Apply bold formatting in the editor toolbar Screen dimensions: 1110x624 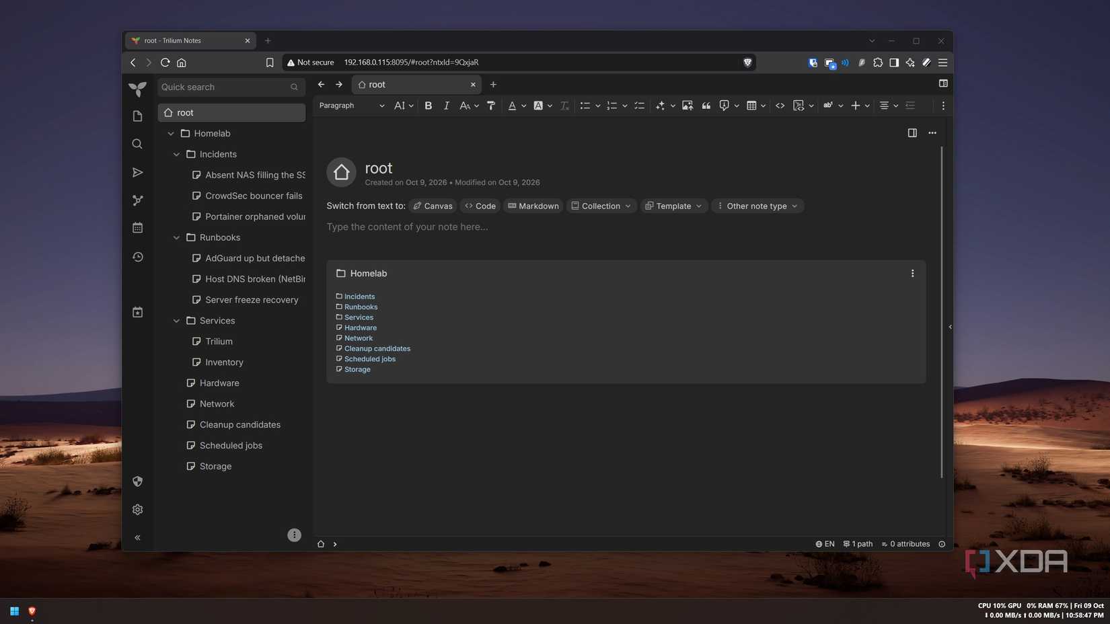429,106
